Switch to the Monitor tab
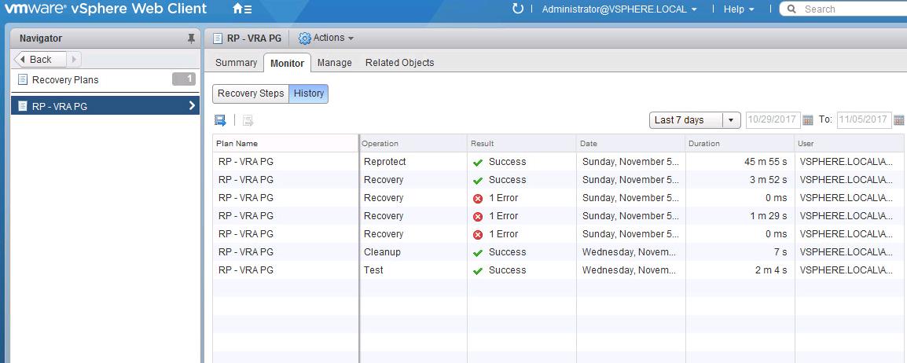The height and width of the screenshot is (363, 907). pyautogui.click(x=287, y=63)
